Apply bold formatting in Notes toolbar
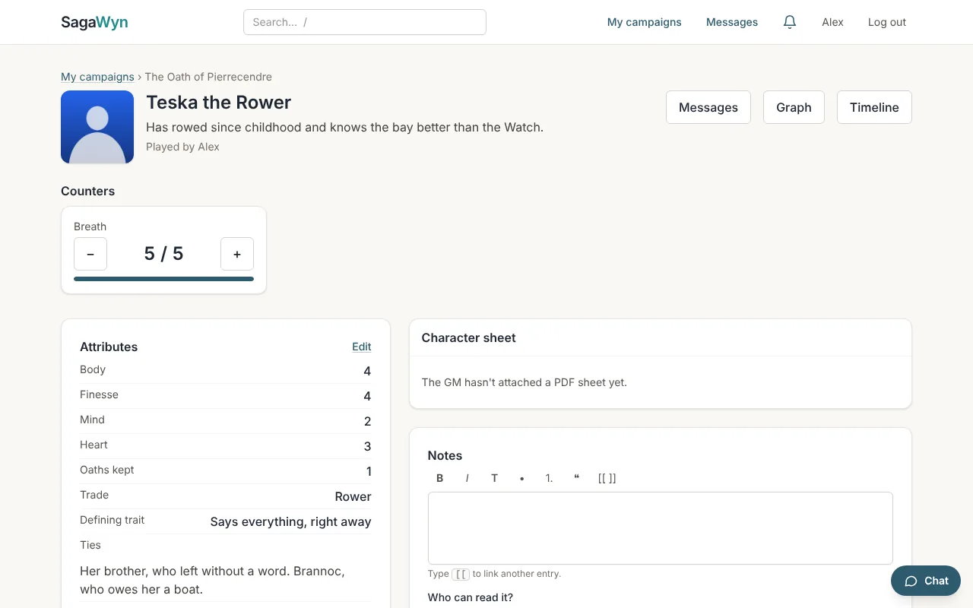Screen dimensions: 973x608 coord(440,478)
